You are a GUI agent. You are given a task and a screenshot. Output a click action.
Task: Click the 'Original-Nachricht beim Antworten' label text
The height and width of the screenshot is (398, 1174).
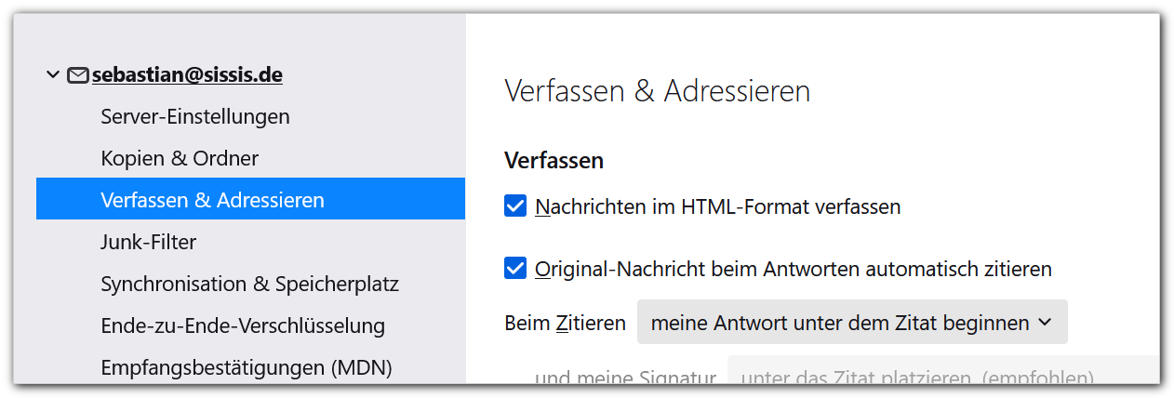pyautogui.click(x=794, y=269)
